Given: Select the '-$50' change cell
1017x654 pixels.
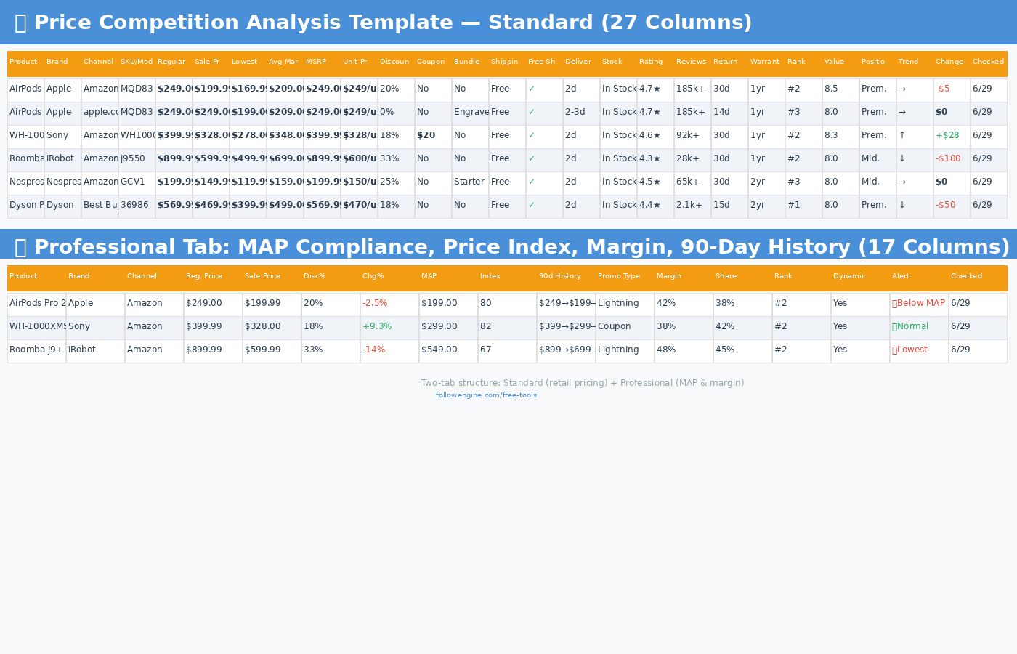Looking at the screenshot, I should (x=952, y=206).
